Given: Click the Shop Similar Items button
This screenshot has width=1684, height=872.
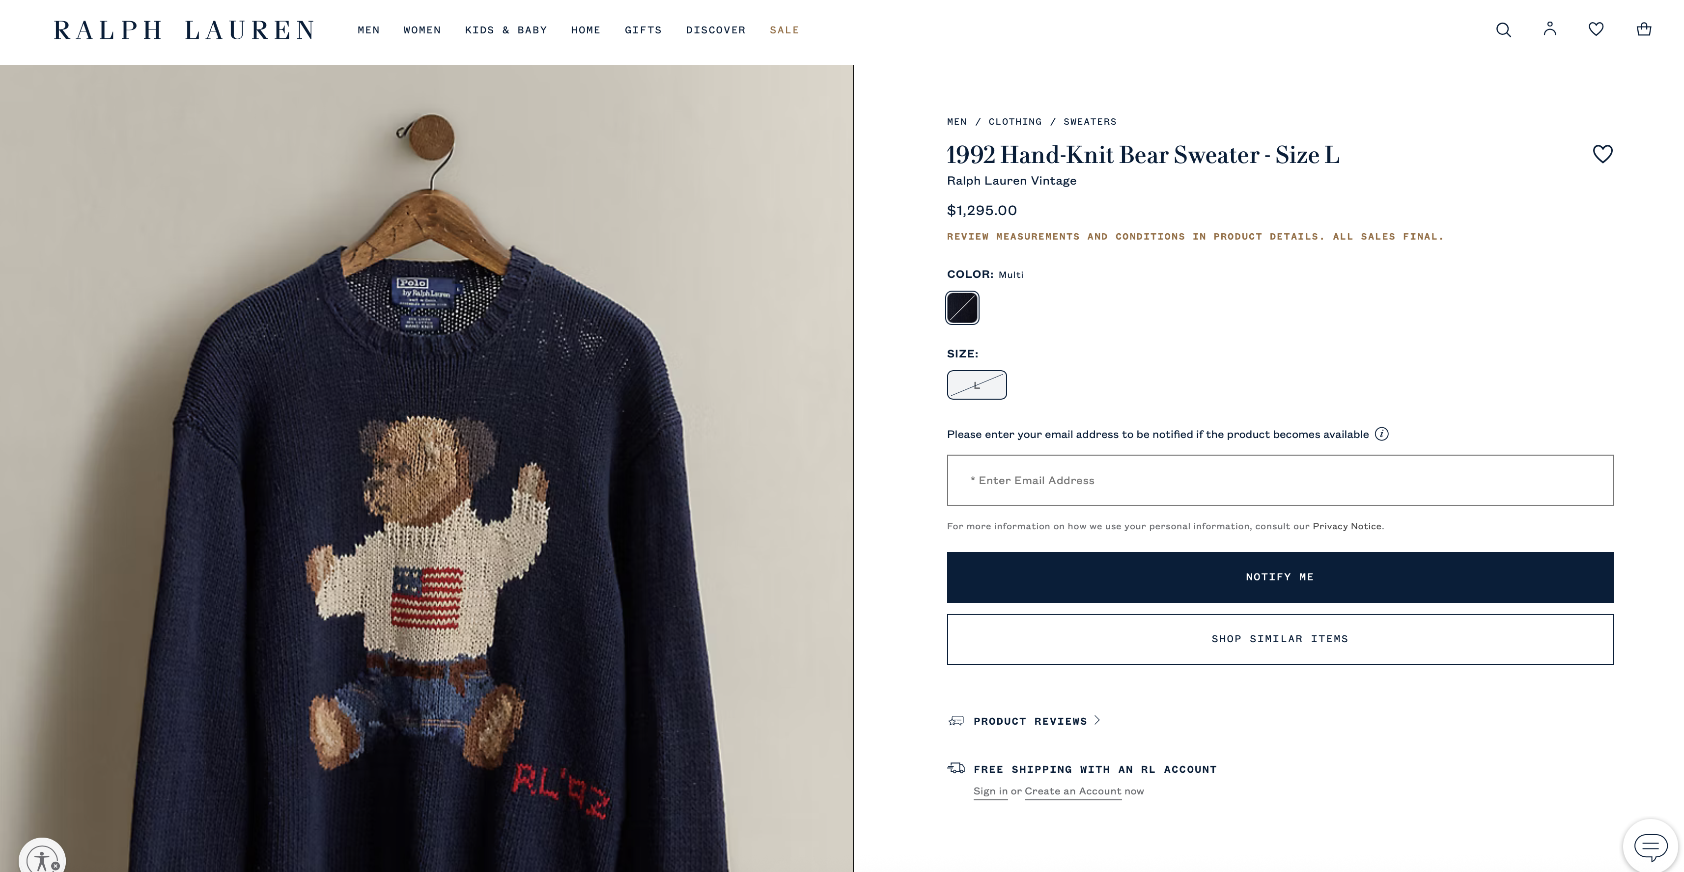Looking at the screenshot, I should 1280,639.
